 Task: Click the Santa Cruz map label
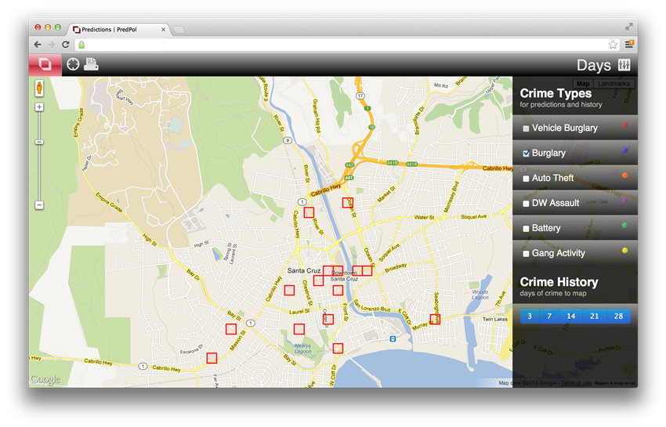point(304,270)
